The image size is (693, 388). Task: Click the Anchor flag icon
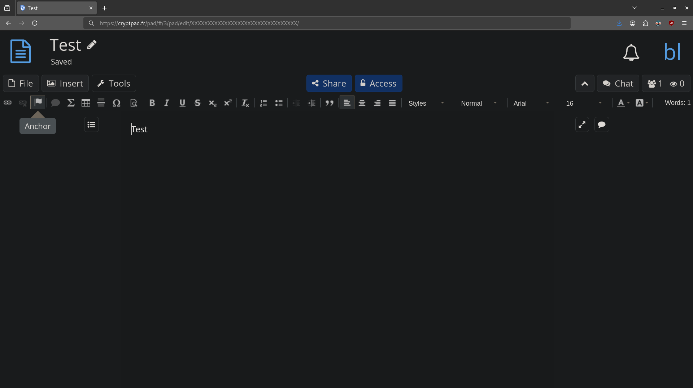(x=38, y=102)
